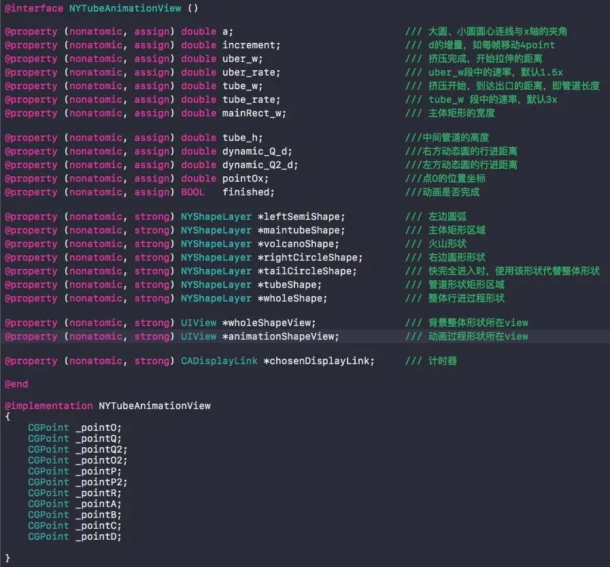
Task: Click property name 'uber_rate'
Action: click(249, 72)
